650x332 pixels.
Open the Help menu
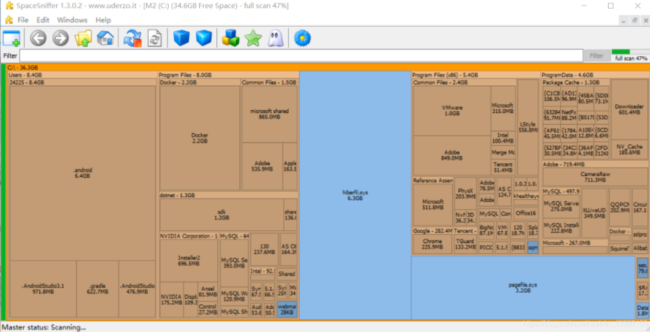pos(103,20)
